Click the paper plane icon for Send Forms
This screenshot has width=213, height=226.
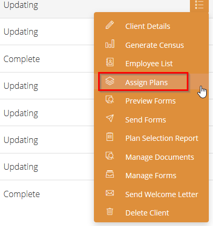pos(110,118)
